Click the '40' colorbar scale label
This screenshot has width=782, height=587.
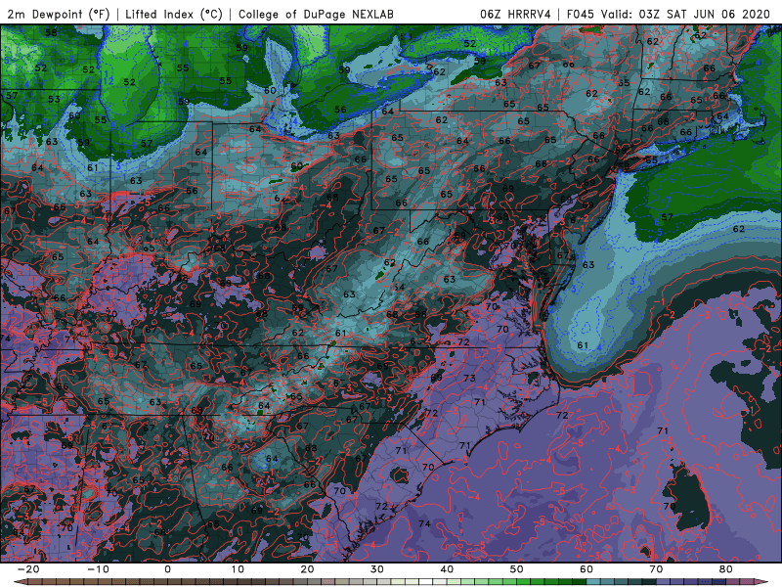click(447, 569)
